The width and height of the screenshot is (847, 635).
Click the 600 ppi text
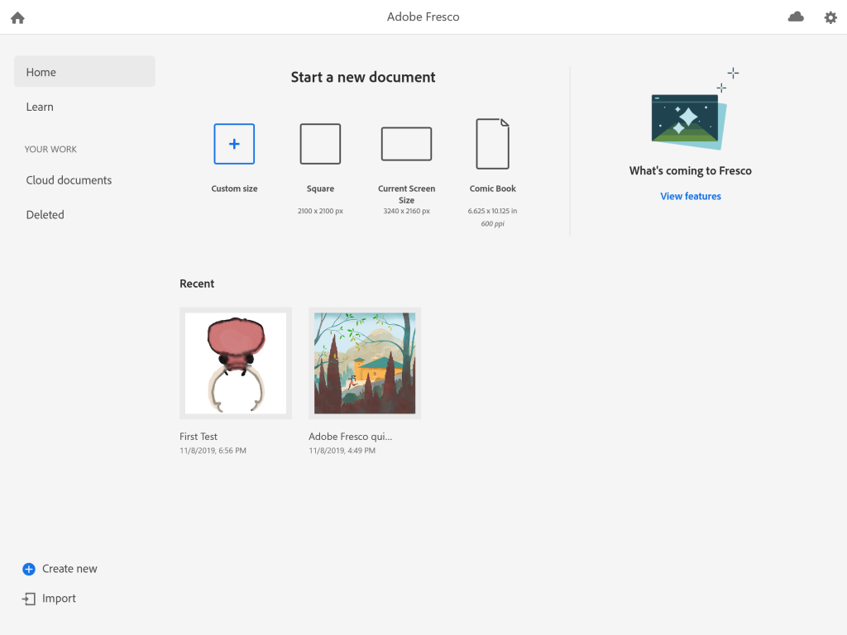point(493,223)
